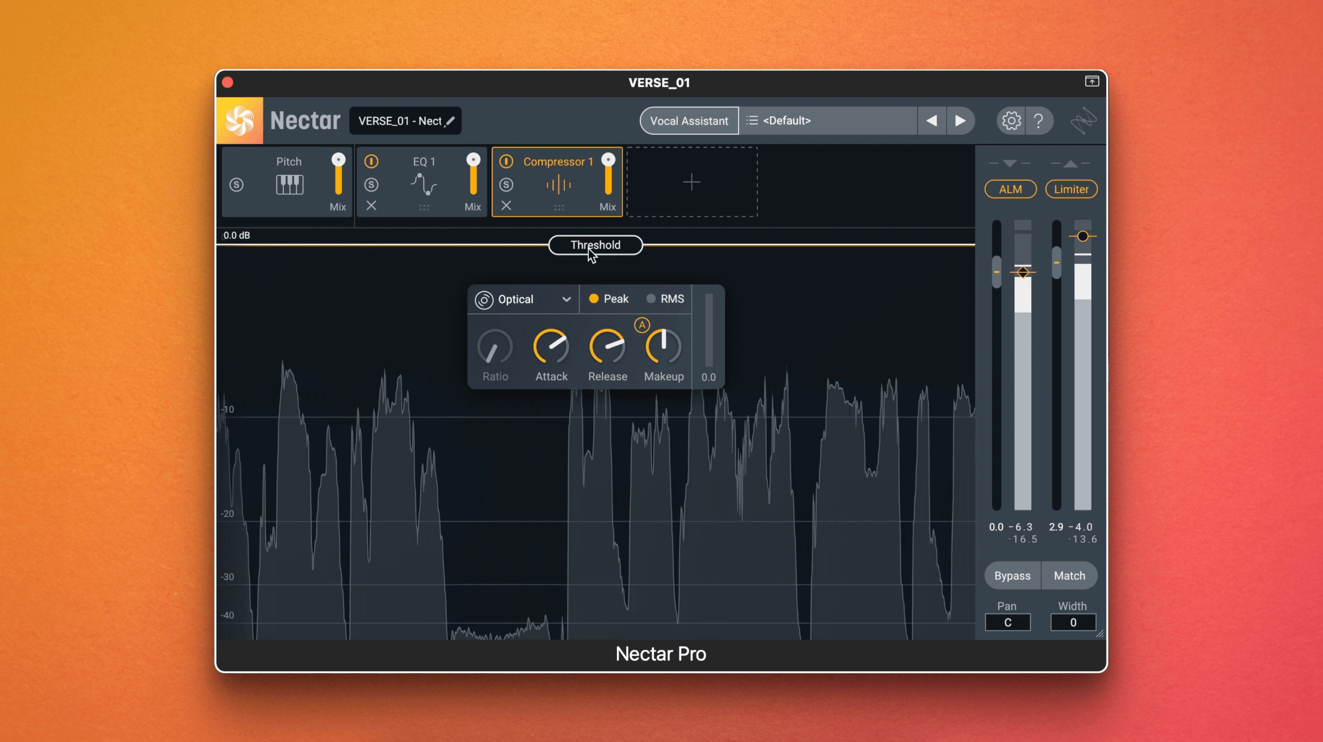The width and height of the screenshot is (1323, 742).
Task: Click the output section up-arrow icon
Action: coord(1071,164)
